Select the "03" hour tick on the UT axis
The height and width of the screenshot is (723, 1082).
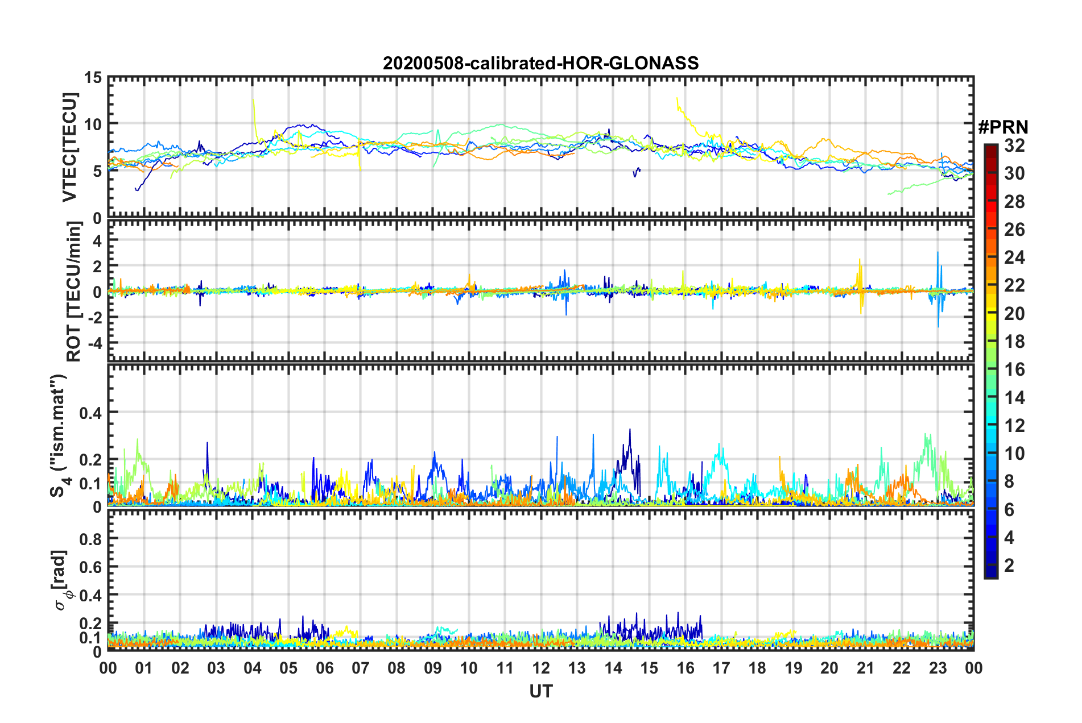coord(216,668)
